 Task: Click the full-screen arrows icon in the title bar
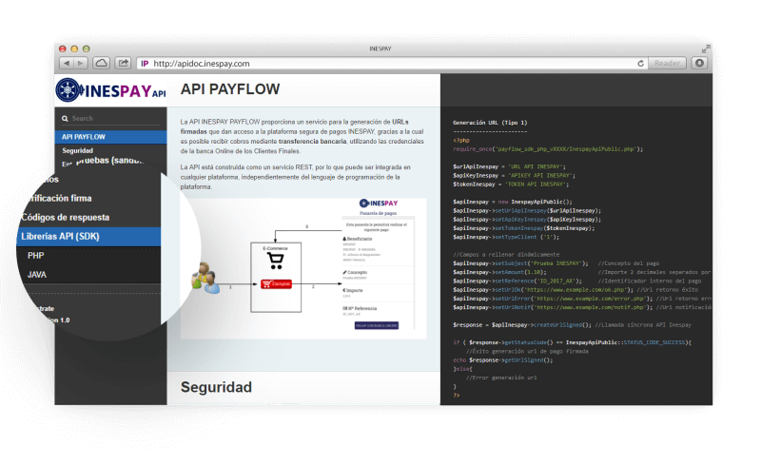pos(706,49)
